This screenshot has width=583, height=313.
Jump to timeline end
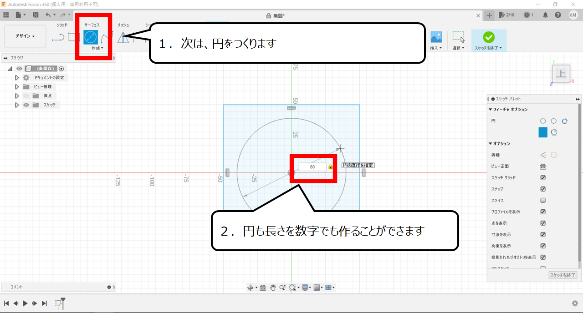click(x=44, y=303)
